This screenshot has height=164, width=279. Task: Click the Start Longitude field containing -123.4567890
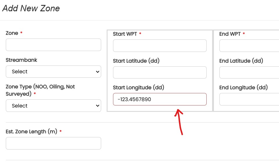pos(160,99)
